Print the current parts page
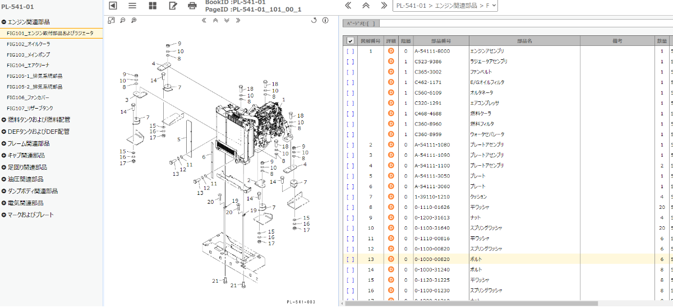673x308 pixels. [192, 6]
